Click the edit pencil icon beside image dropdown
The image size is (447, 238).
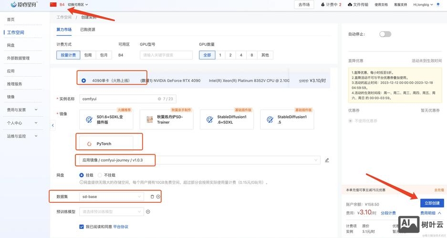[327, 160]
